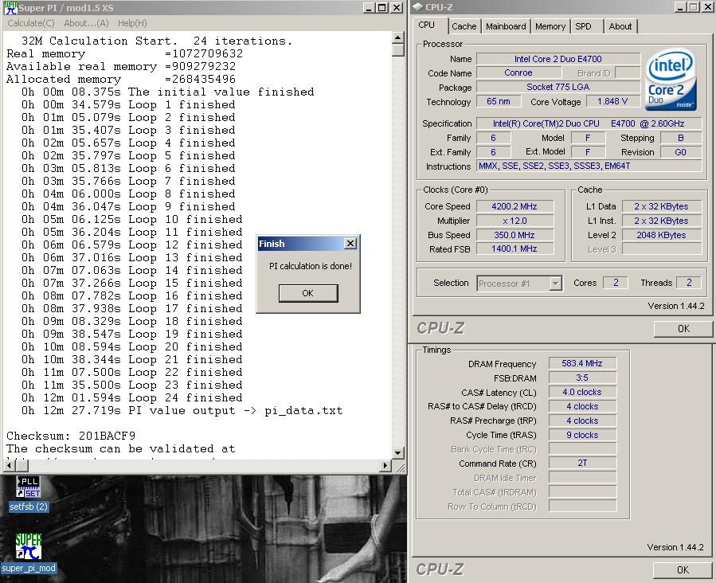Screen dimensions: 716x583
Task: Click the Intel Core 2 Duo logo
Action: click(671, 80)
